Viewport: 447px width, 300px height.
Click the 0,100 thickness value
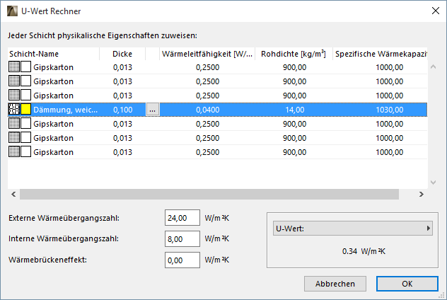pyautogui.click(x=122, y=110)
